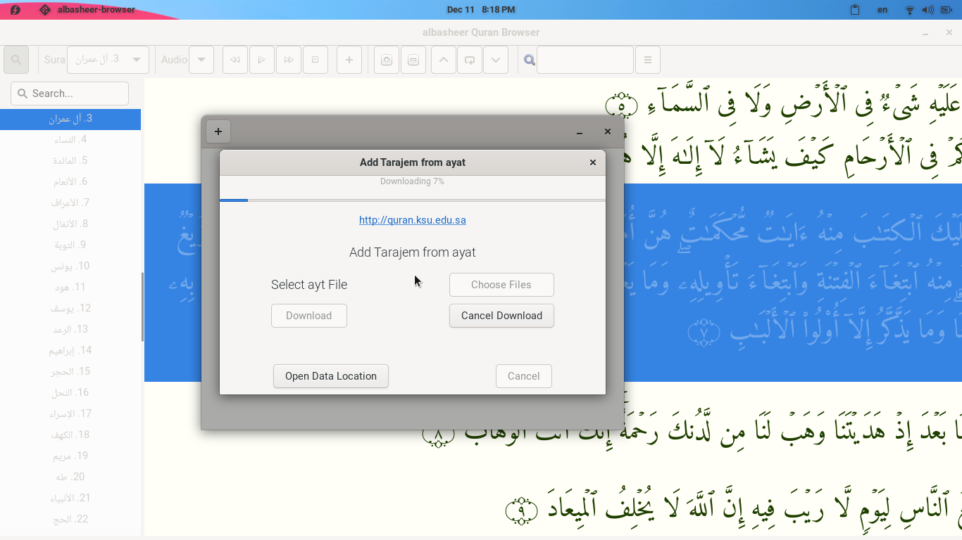The height and width of the screenshot is (540, 962).
Task: Click the ayah 5 end marker
Action: click(622, 106)
